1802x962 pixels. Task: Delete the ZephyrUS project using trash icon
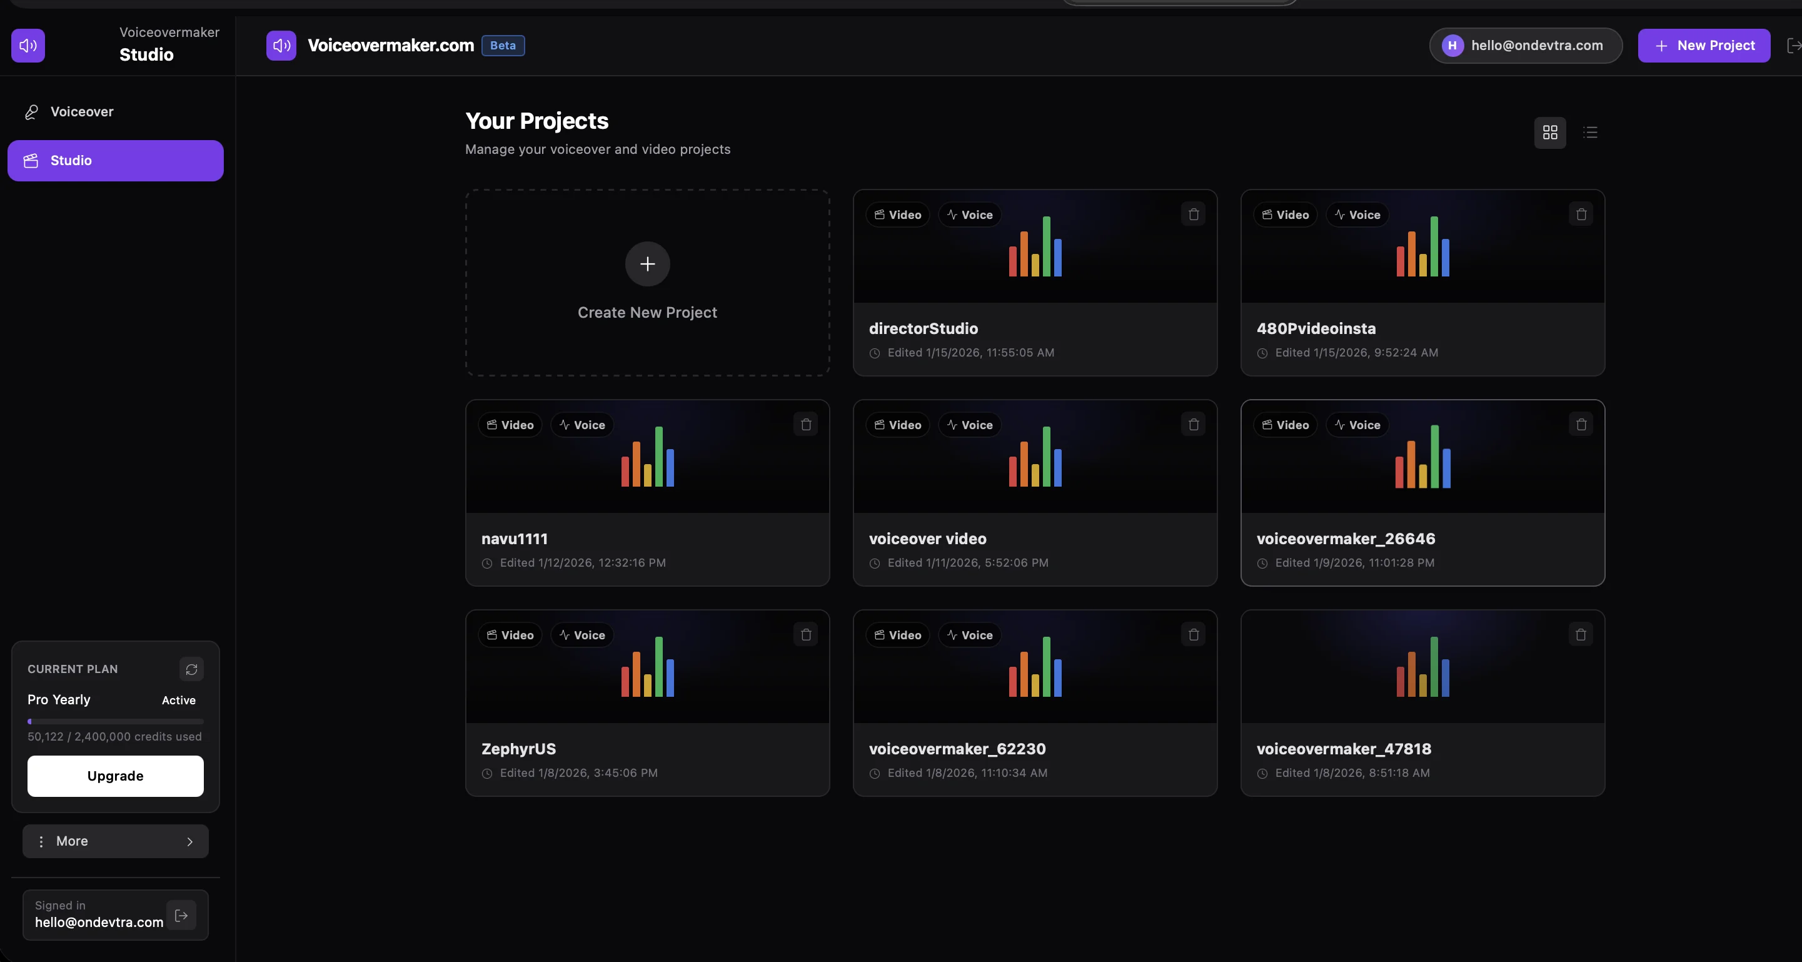(x=805, y=634)
